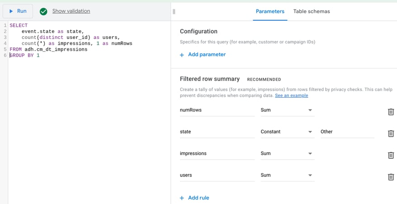Click the GROUP BY line in editor
397x204 pixels.
[24, 55]
